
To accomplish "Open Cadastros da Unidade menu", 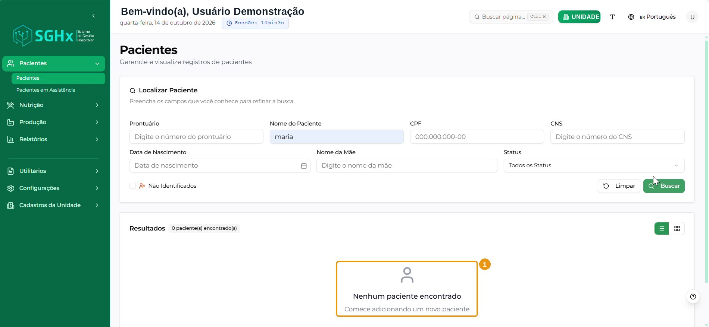I will [x=54, y=205].
